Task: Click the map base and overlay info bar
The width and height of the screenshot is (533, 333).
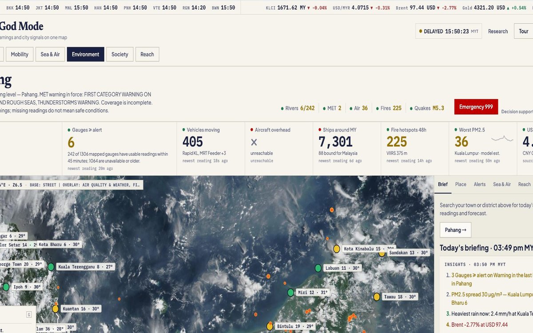Action: tap(71, 185)
